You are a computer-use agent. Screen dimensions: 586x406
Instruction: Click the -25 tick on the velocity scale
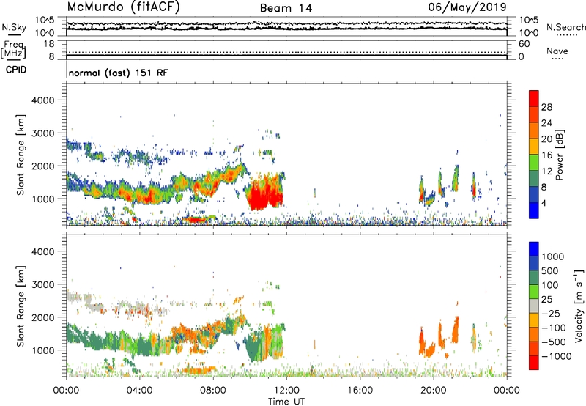point(551,313)
